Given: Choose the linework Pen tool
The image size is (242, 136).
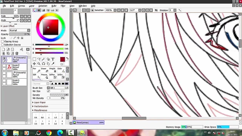Looking at the screenshot, I should [37, 70].
